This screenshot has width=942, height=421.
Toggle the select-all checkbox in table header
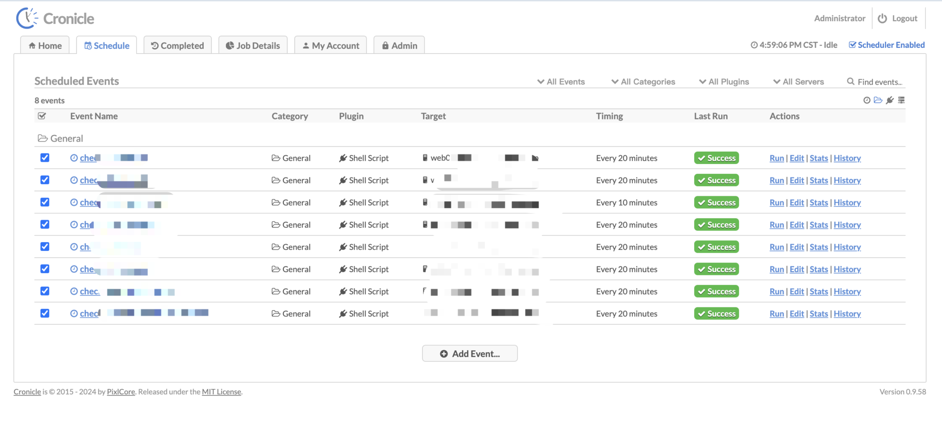(42, 116)
